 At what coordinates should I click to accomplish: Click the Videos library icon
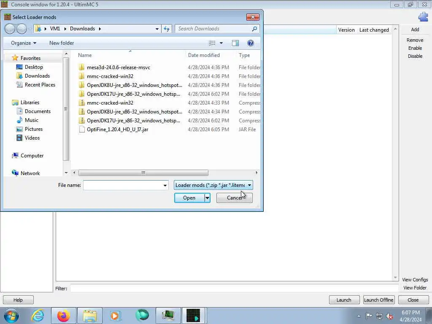(19, 138)
